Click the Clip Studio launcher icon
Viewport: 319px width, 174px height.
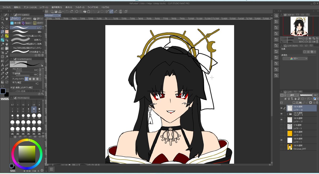pos(47,12)
